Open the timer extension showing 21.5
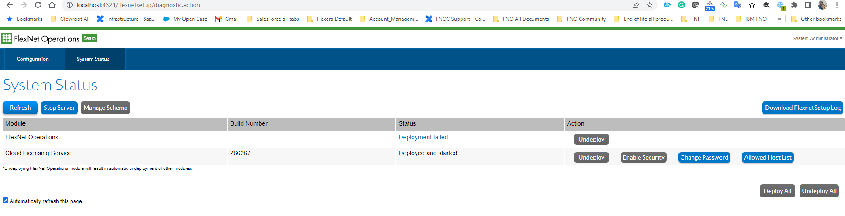 (710, 6)
